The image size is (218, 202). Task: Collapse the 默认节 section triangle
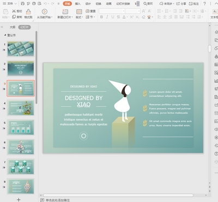coord(5,35)
